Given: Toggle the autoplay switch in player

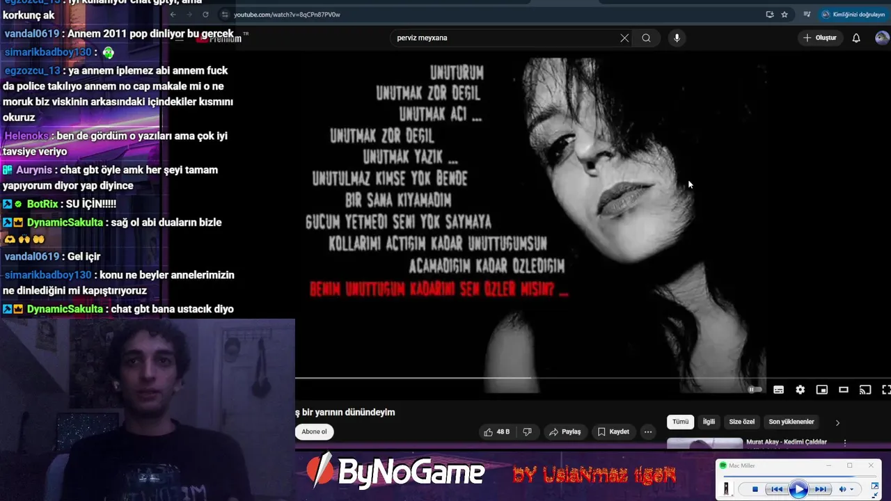Looking at the screenshot, I should coord(755,390).
